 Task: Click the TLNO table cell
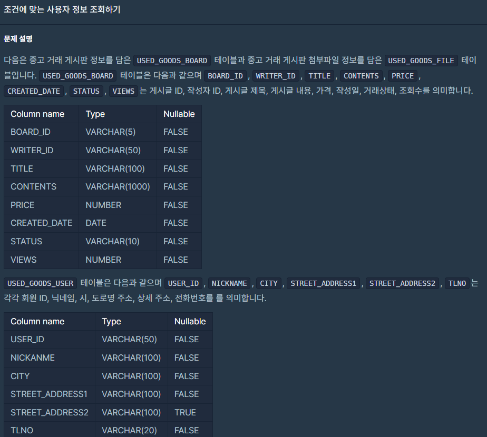point(50,430)
